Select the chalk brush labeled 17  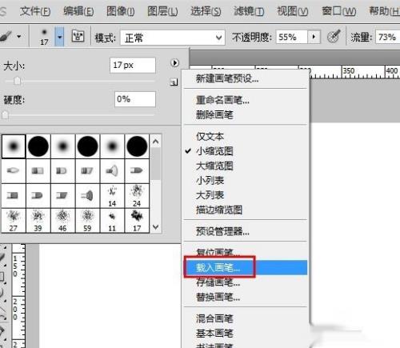(137, 221)
